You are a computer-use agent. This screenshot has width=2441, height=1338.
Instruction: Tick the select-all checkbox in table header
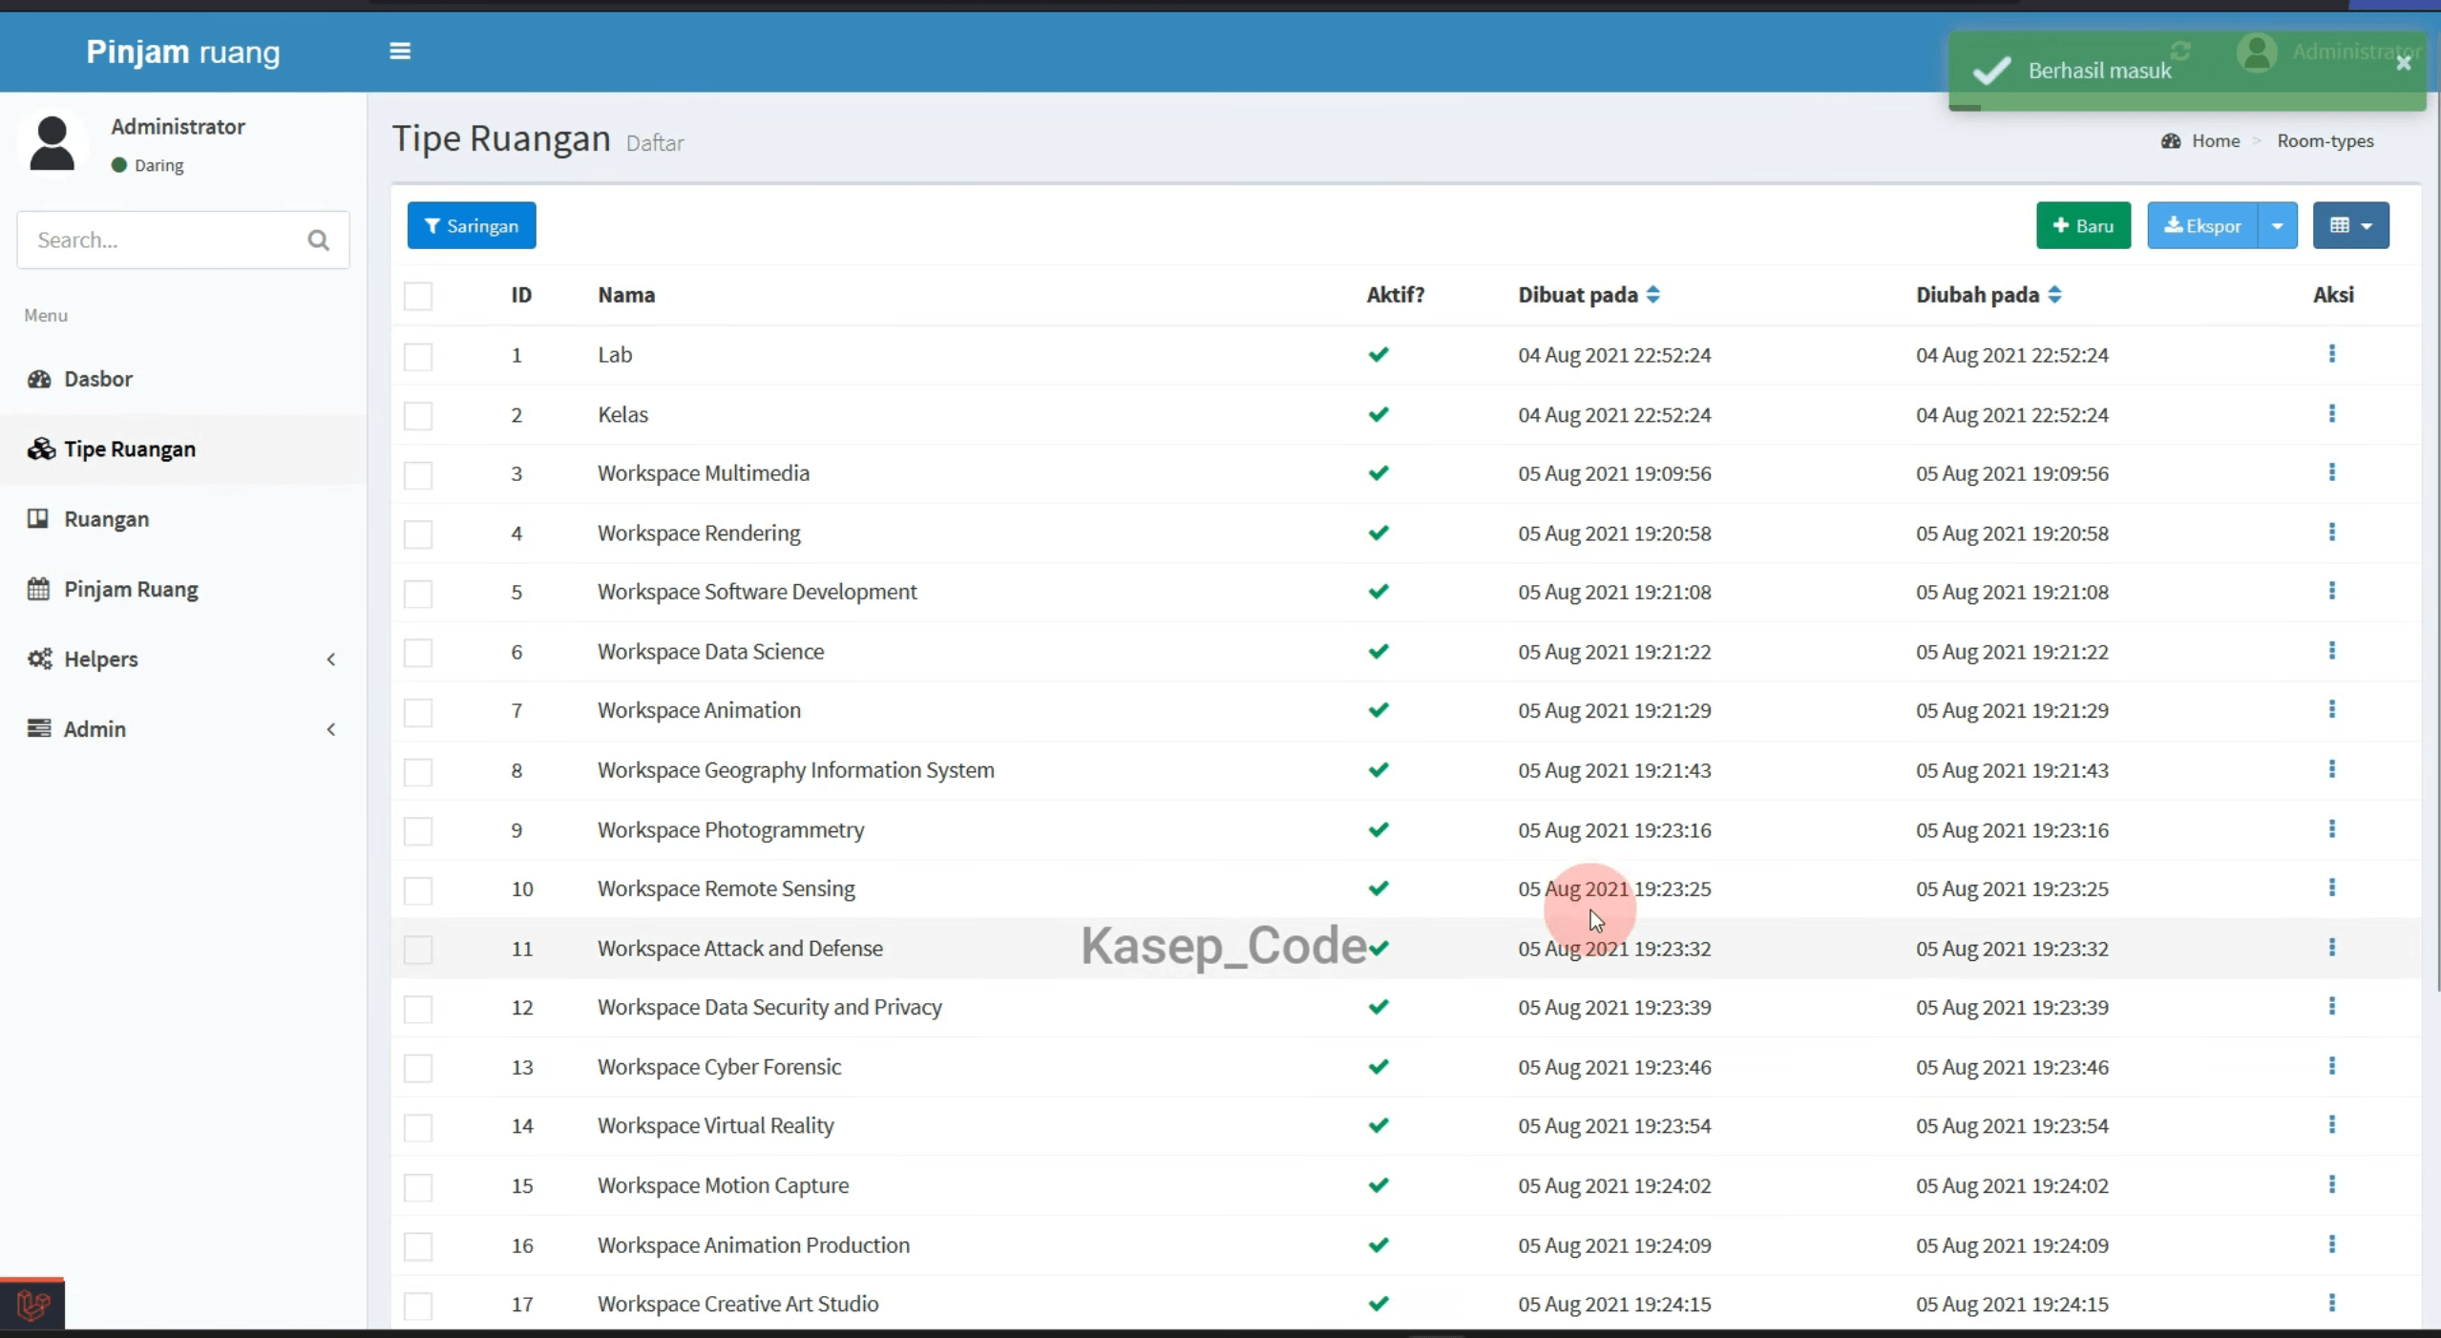(418, 296)
